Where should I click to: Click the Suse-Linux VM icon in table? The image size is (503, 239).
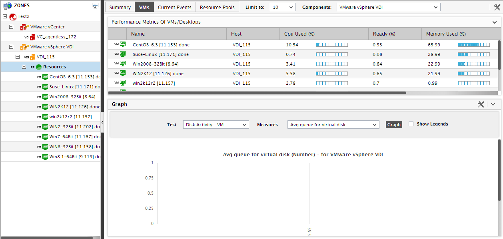tap(123, 54)
